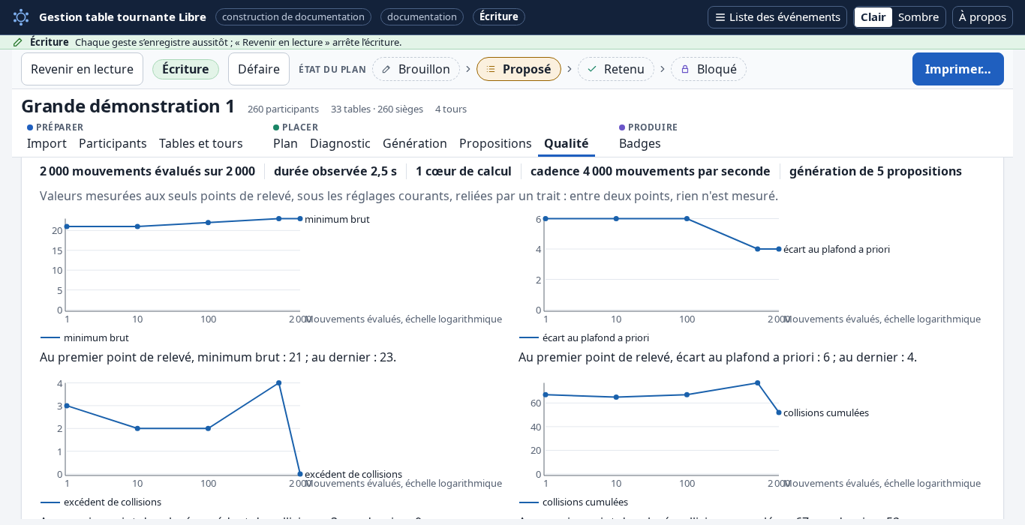Click the 33 tables · 260 sièges text

click(x=377, y=109)
